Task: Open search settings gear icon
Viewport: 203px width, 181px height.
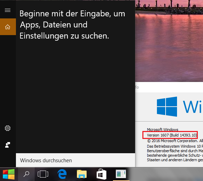Action: point(8,128)
